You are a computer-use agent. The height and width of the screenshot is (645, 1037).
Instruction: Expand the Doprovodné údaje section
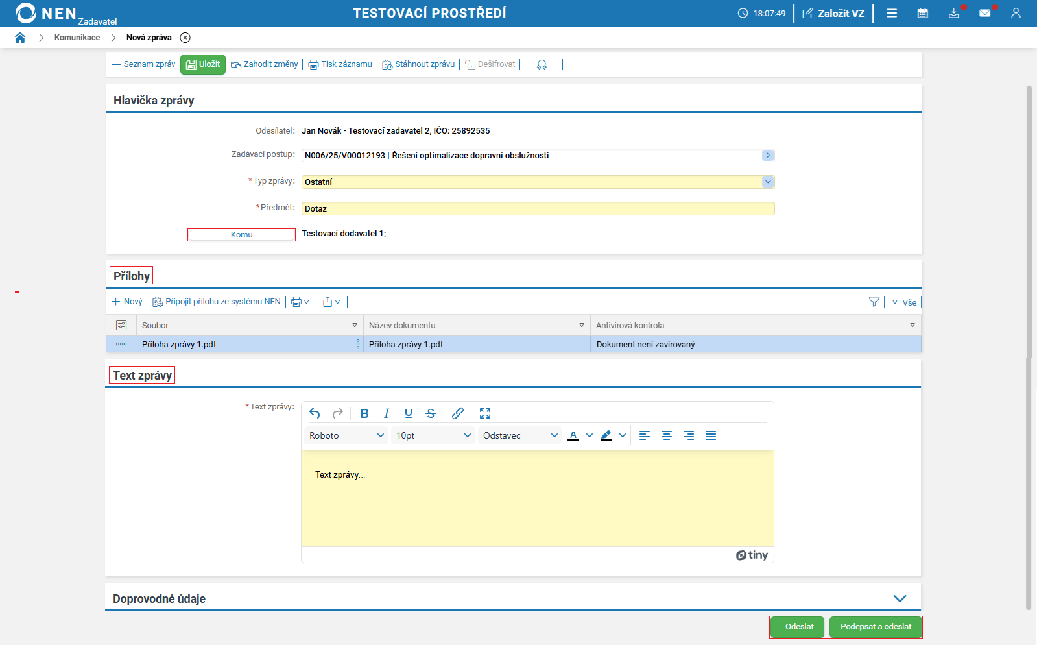coord(900,598)
